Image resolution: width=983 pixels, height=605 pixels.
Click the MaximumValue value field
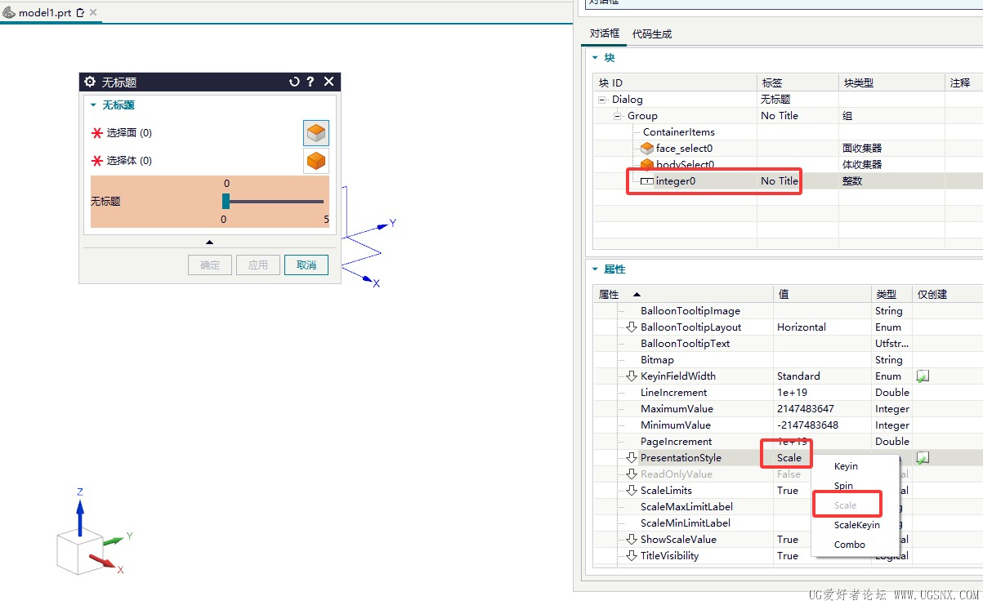(821, 409)
